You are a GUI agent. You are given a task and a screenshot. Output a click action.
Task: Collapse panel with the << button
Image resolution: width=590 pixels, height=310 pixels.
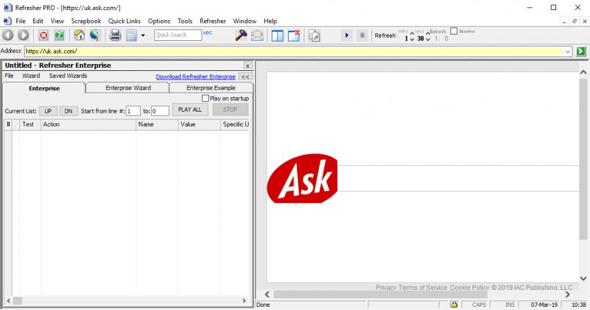(245, 77)
